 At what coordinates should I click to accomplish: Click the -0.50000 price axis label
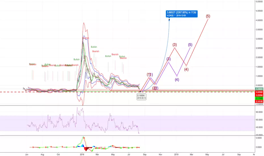tap(259, 104)
